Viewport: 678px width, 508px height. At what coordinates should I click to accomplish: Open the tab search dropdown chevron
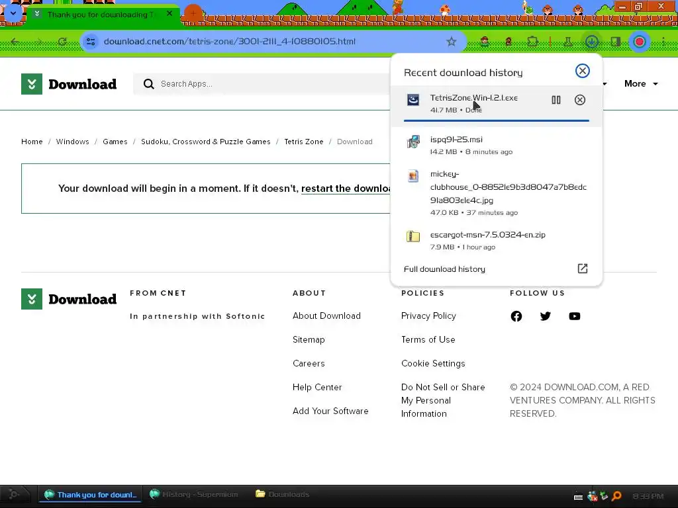pos(13,13)
